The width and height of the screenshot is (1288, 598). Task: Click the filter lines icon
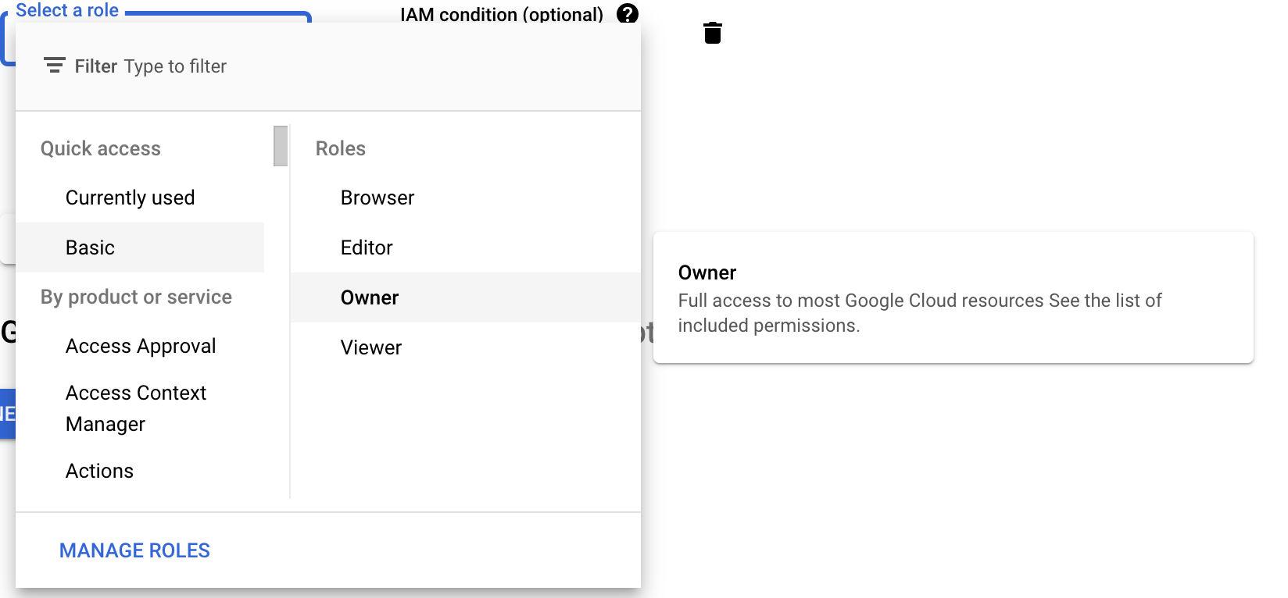pos(54,66)
